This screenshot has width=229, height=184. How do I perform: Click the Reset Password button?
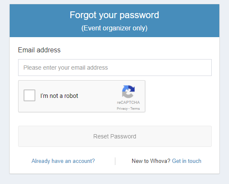coord(115,136)
